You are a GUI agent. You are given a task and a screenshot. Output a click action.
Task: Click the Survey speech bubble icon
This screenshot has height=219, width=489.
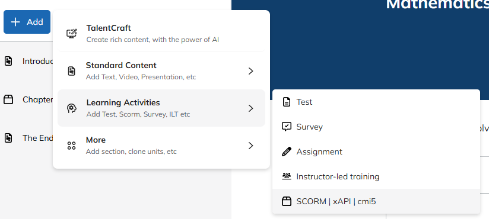pos(286,127)
